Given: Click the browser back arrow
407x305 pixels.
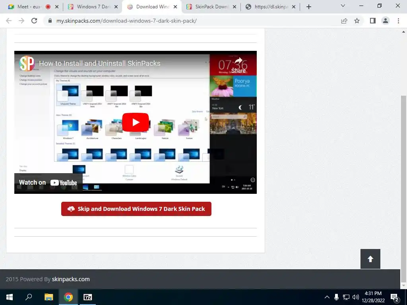Looking at the screenshot, I should 9,21.
